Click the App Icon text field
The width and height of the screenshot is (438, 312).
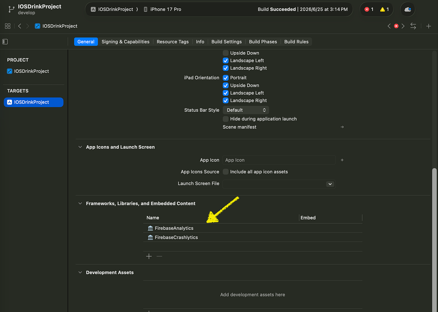click(x=279, y=160)
